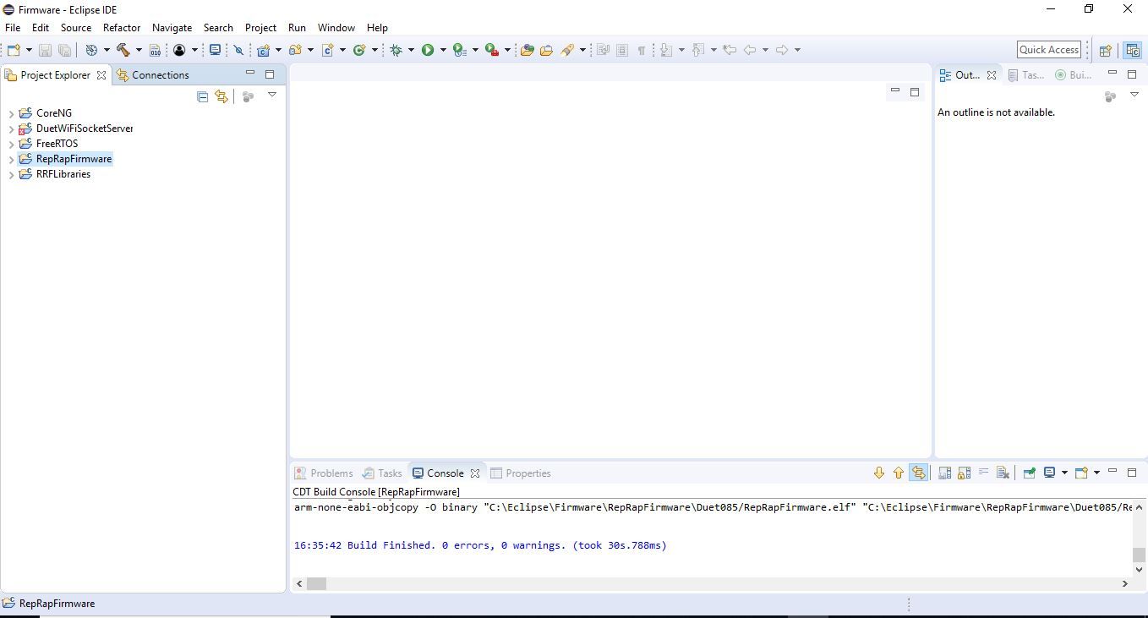Screen dimensions: 1148x618
Task: Click the New C/C++ Source Folder icon
Action: [295, 50]
